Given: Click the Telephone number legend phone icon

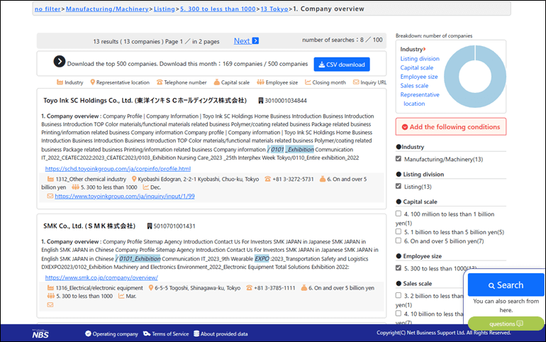Looking at the screenshot, I should [160, 82].
